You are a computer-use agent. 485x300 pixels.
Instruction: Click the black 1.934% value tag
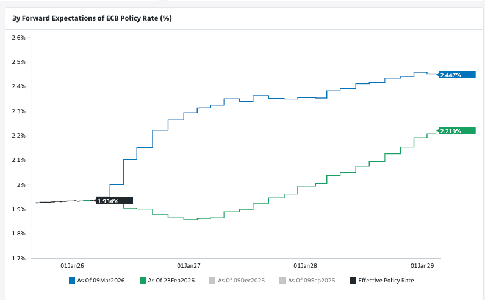pos(109,200)
